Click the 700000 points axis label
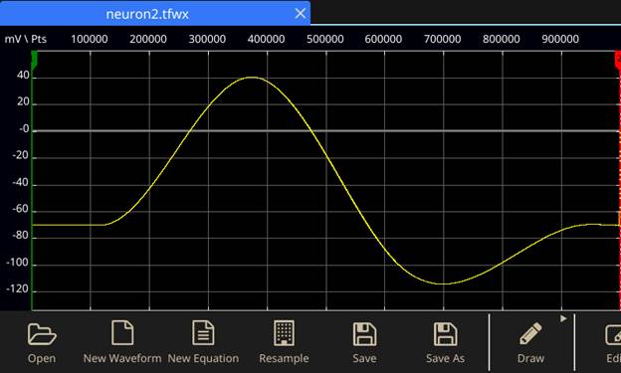 pyautogui.click(x=443, y=39)
